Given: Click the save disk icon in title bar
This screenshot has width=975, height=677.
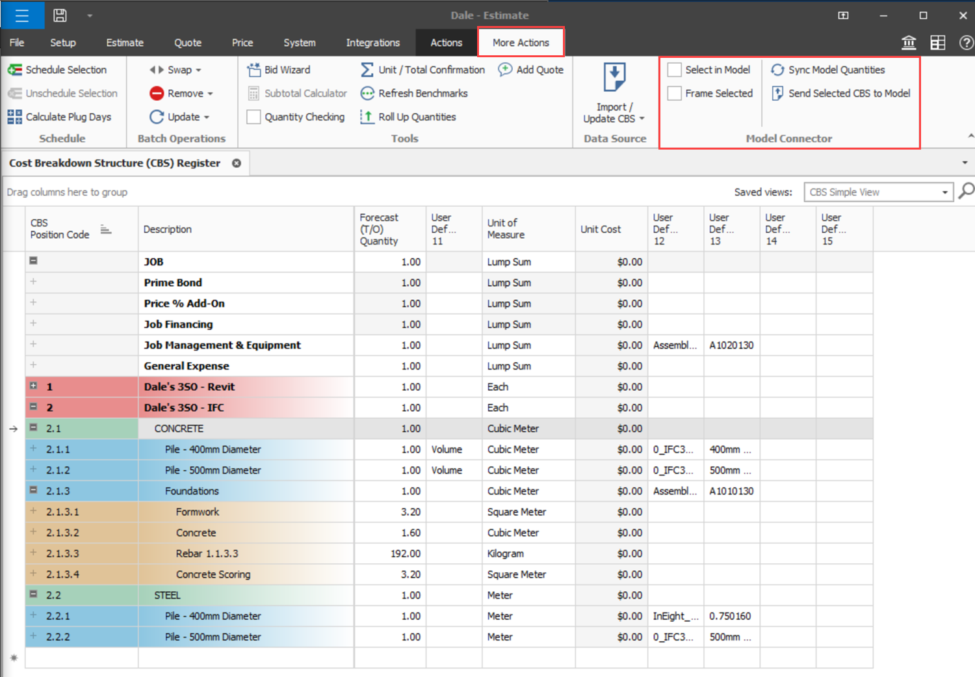Looking at the screenshot, I should (x=60, y=16).
